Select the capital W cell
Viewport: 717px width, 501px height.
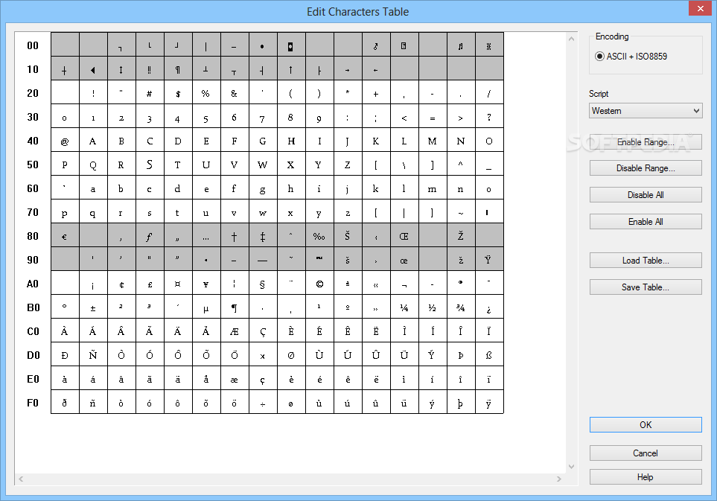click(263, 165)
